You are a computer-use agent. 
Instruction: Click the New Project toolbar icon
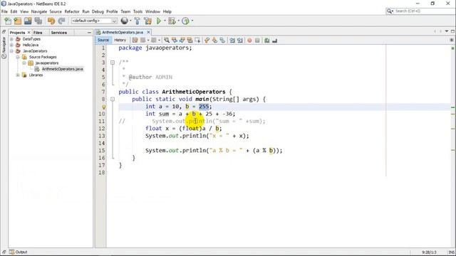tap(18, 21)
